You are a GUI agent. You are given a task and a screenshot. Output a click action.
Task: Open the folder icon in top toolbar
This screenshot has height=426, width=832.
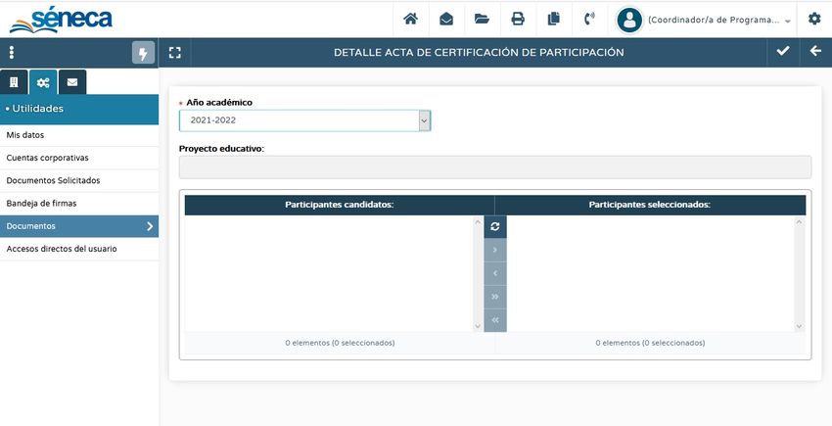(x=482, y=19)
